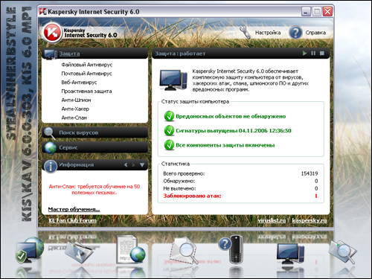
Task: Click green check beside Сигнатуры выпущены
Action: click(169, 131)
